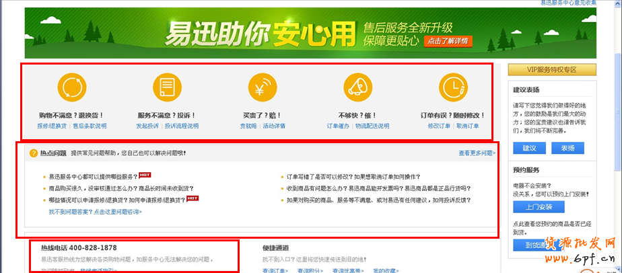Click the 点击了解详情 banner button
Screen dimensions: 622x273
[448, 41]
